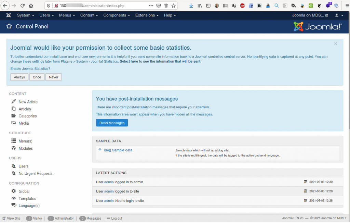350x223 pixels.
Task: Bookmark this page with the star icon
Action: pos(173,5)
